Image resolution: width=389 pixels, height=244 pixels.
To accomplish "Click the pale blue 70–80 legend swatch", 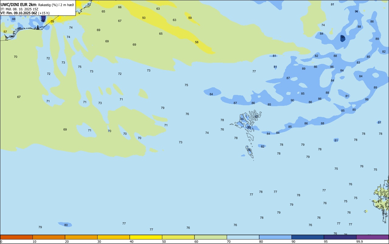I will coord(243,237).
